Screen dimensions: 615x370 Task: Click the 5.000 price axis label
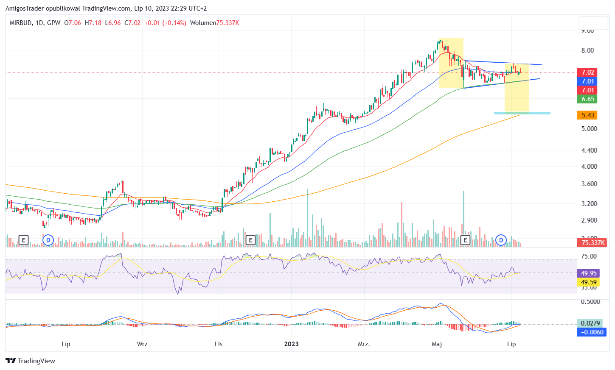(589, 129)
